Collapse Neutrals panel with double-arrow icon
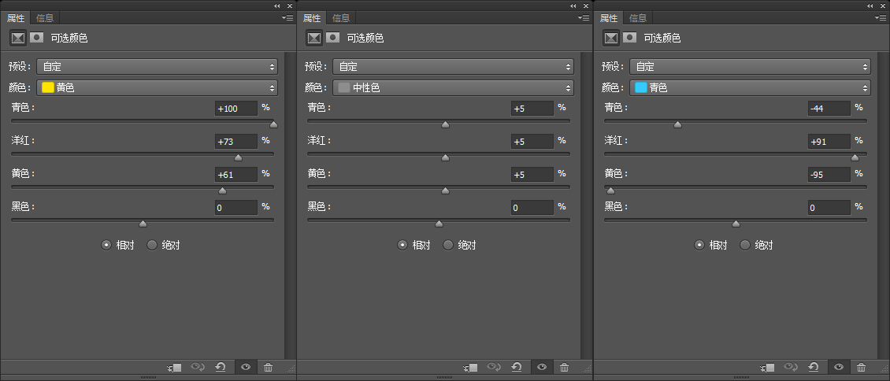The height and width of the screenshot is (381, 890). point(573,6)
